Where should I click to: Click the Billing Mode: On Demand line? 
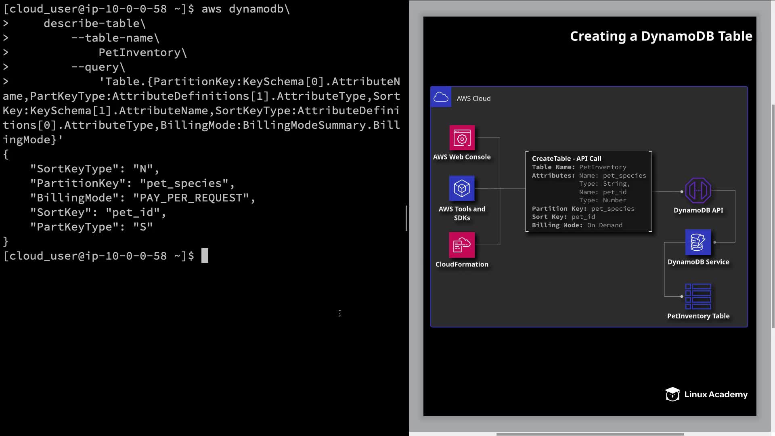tap(577, 225)
